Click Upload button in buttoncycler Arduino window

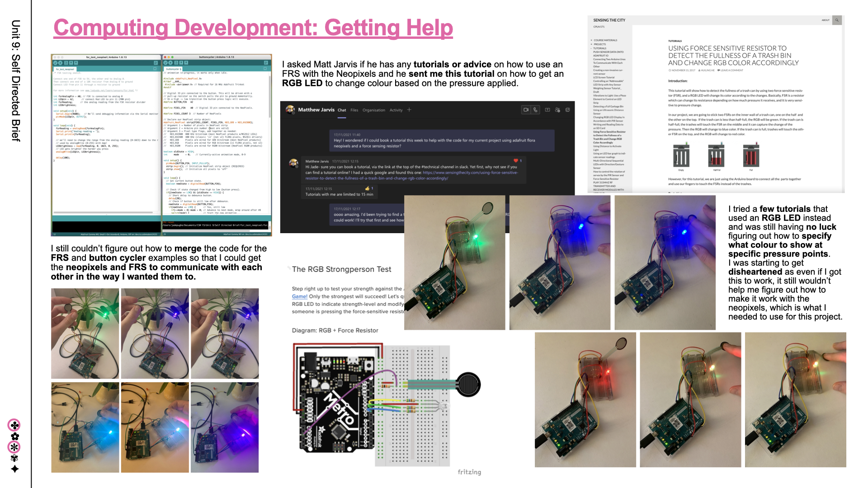click(x=171, y=63)
